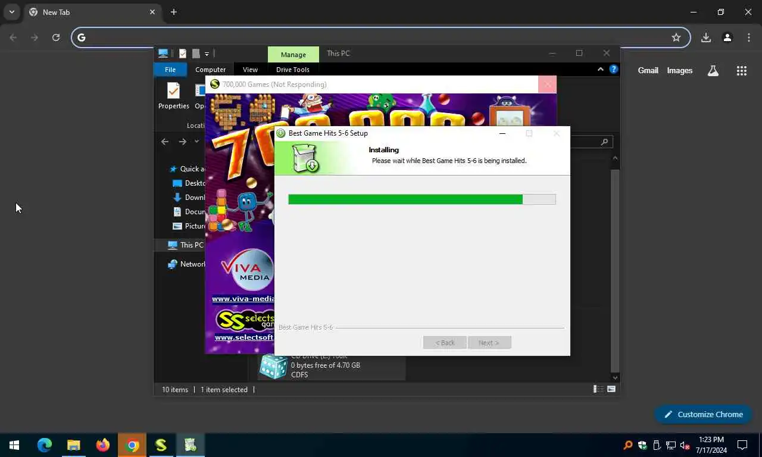Open Chrome downloads

[706, 37]
